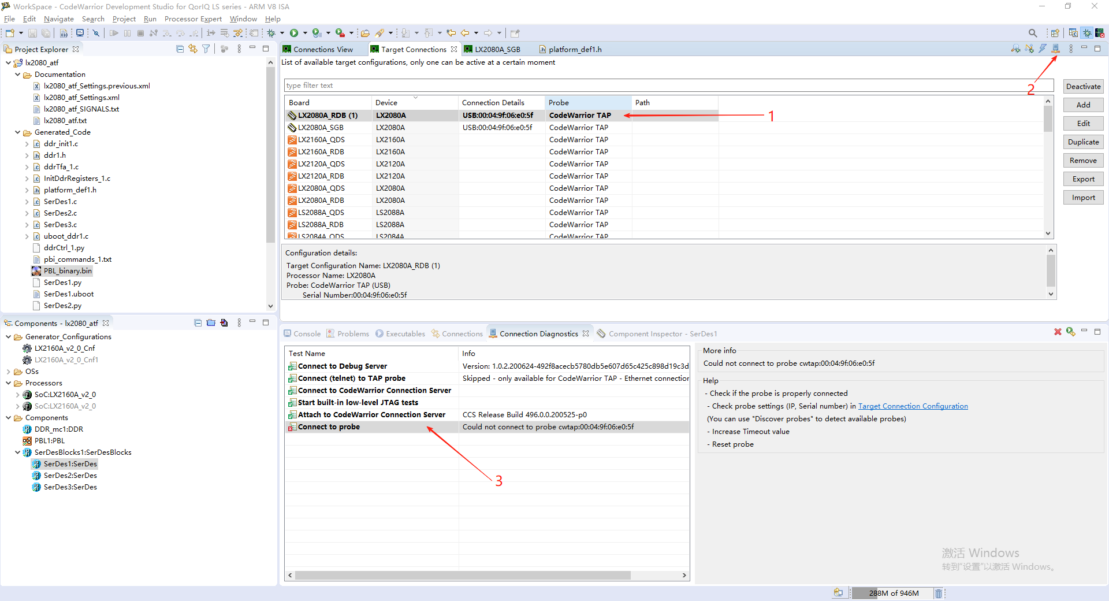Collapse All items in Project Explorer
The height and width of the screenshot is (601, 1109).
point(180,49)
